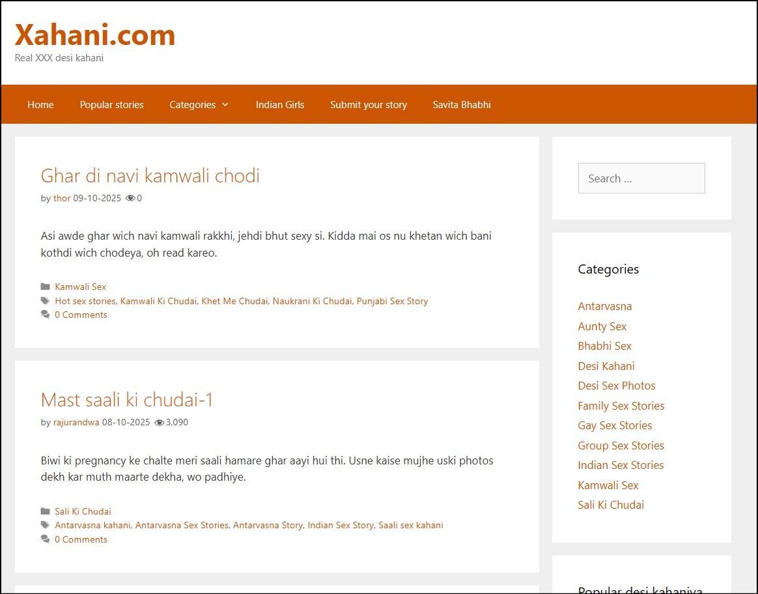This screenshot has height=594, width=758.
Task: Open author thor's profile link
Action: (62, 198)
